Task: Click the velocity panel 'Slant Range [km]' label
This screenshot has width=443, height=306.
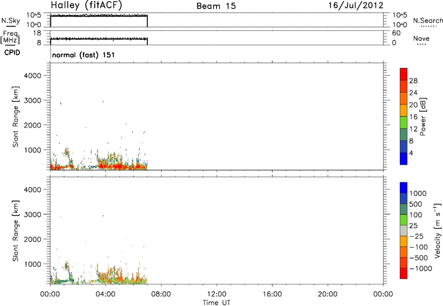Action: [16, 231]
